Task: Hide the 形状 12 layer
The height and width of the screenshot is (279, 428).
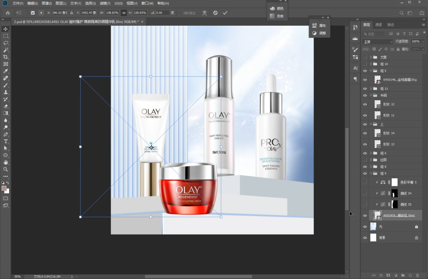Action: tap(365, 104)
